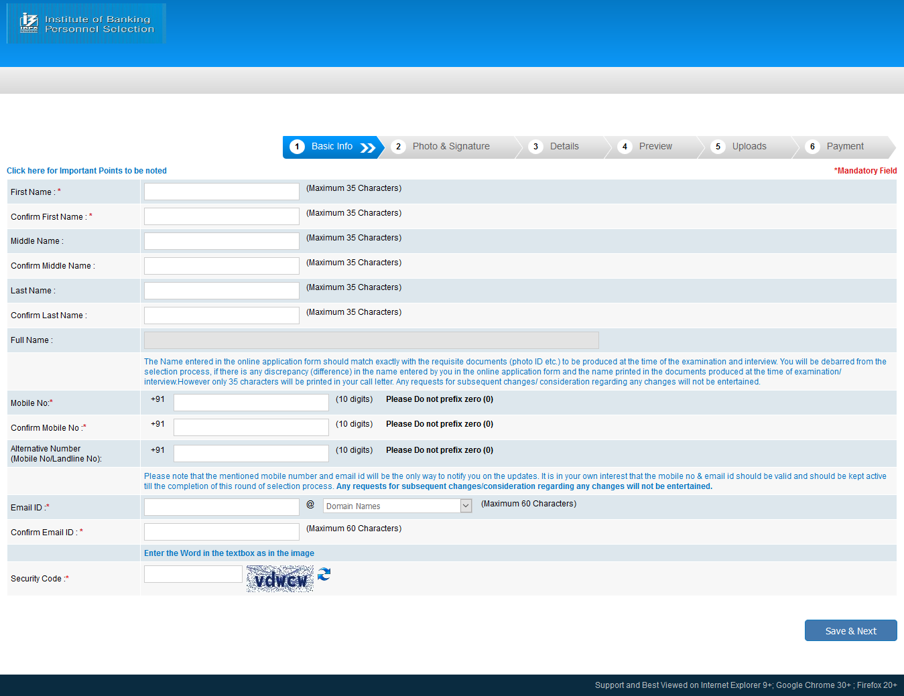Click the step 3 Details circle icon

tap(535, 146)
